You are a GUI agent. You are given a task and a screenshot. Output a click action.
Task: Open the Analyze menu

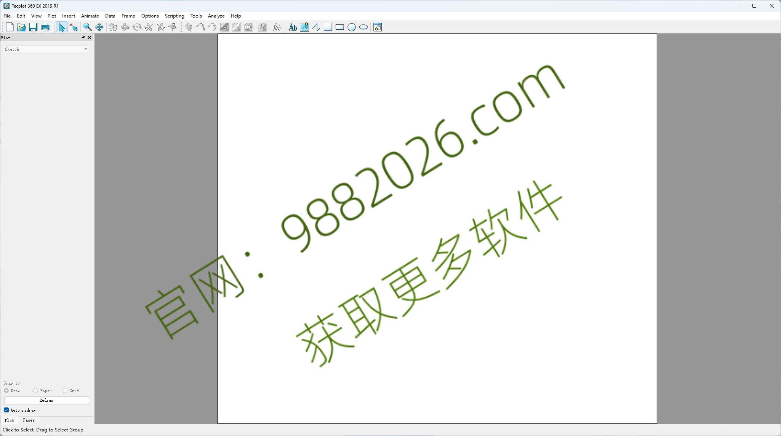(x=216, y=16)
